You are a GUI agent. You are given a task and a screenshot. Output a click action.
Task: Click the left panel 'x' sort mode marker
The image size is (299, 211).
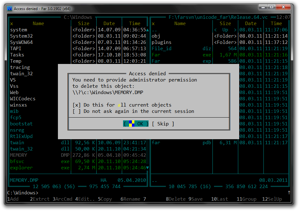coord(12,24)
